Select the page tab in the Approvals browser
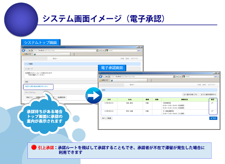Viewport: 225px width, 164px height. [129, 80]
